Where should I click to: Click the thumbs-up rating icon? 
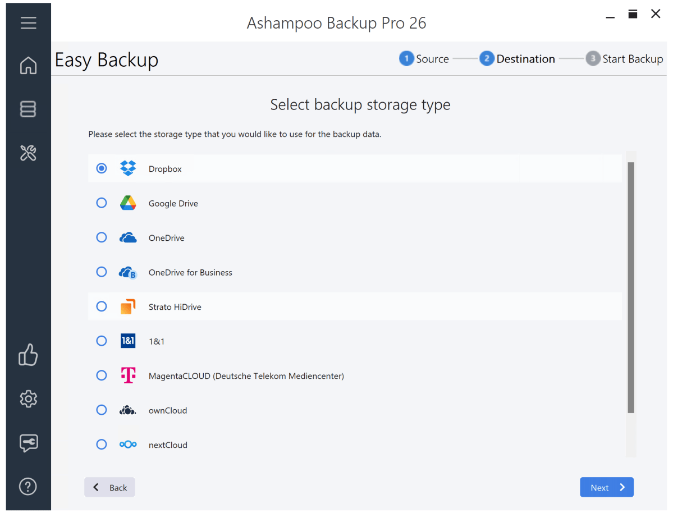tap(28, 355)
